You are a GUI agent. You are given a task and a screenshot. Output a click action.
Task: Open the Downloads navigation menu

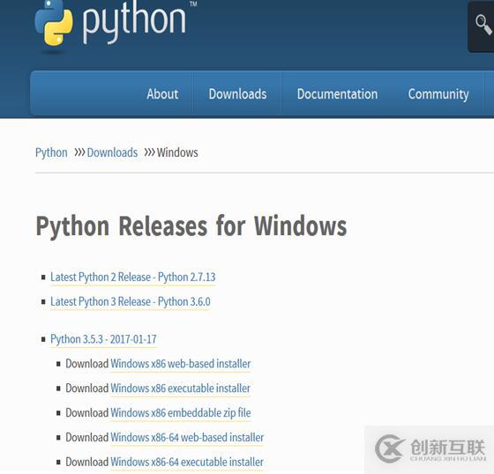click(x=237, y=93)
